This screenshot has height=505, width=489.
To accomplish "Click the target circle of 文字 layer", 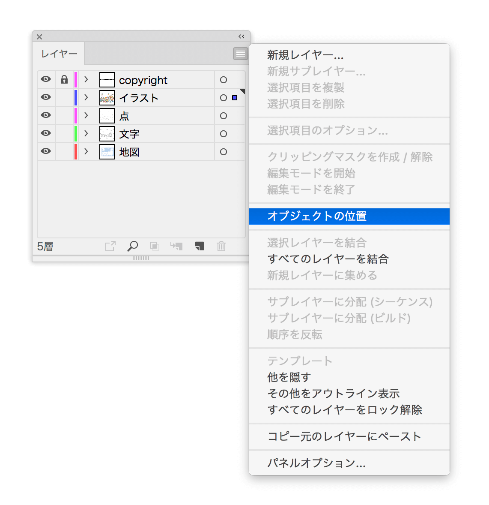I will [223, 134].
